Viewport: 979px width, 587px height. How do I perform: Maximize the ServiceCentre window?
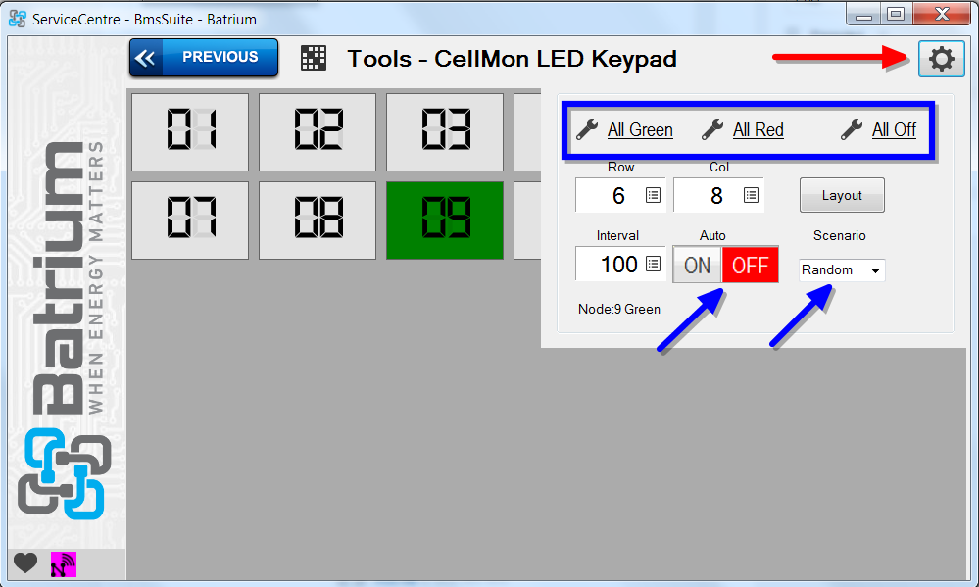[x=896, y=14]
